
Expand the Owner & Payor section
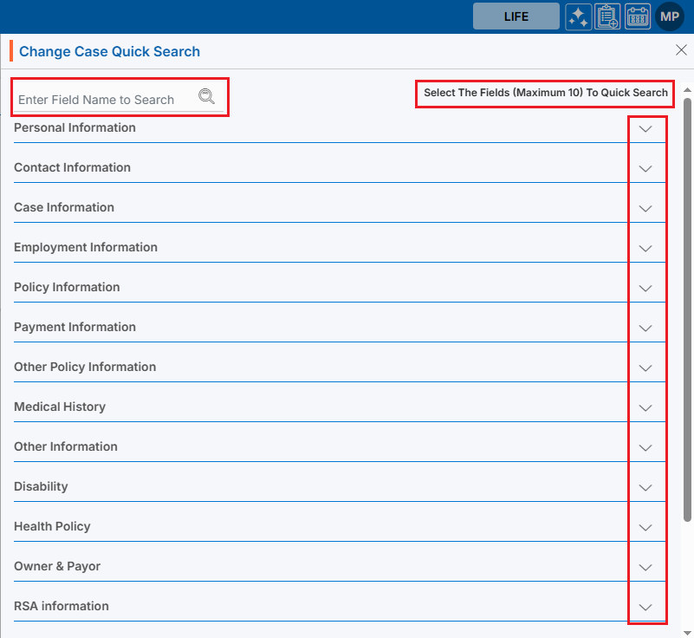click(645, 568)
